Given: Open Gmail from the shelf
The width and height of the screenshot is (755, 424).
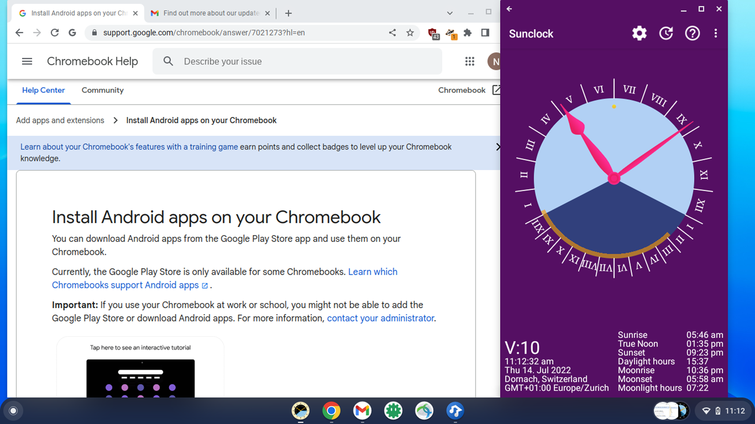Looking at the screenshot, I should pos(362,411).
